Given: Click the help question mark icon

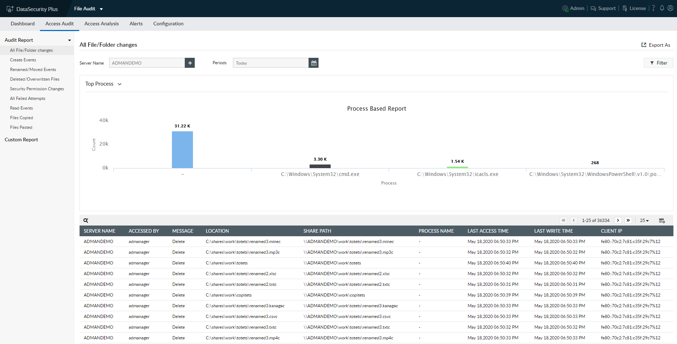Looking at the screenshot, I should point(653,8).
